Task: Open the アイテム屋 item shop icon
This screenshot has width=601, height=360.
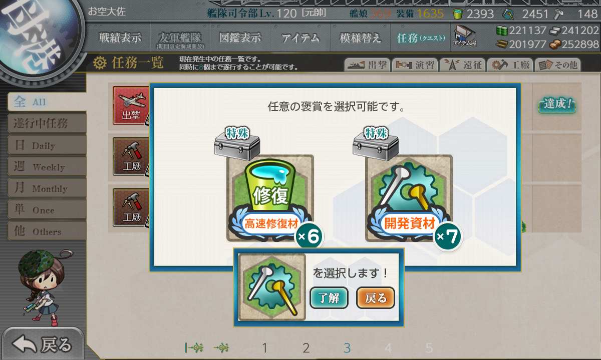Action: pyautogui.click(x=465, y=36)
